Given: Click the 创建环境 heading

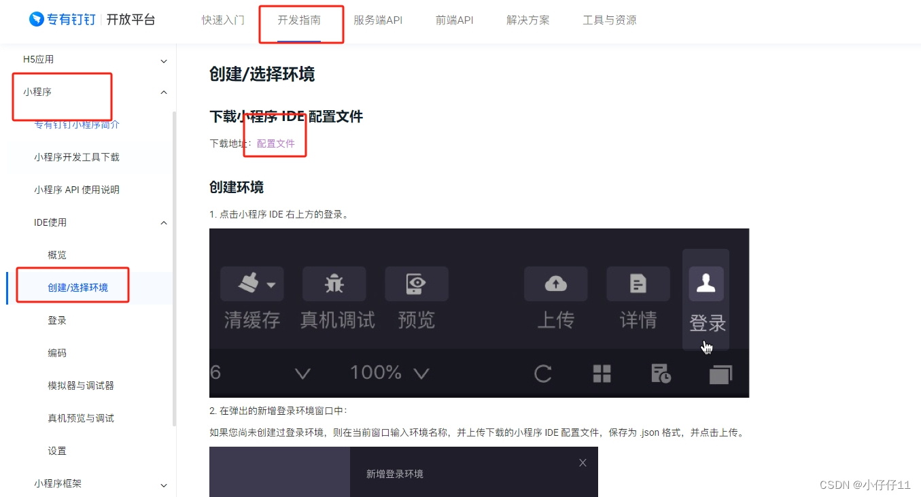Looking at the screenshot, I should 237,187.
